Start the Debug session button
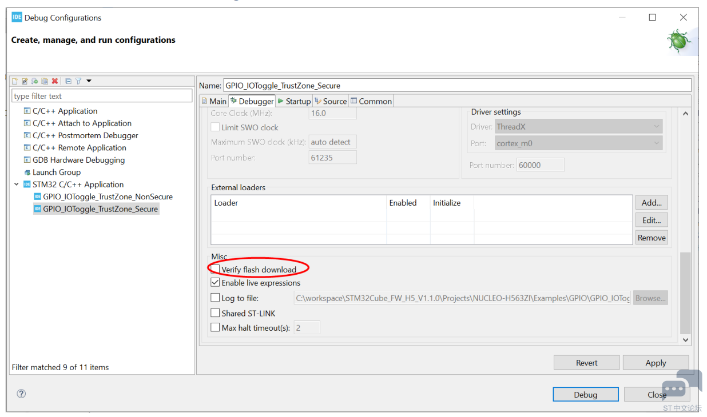This screenshot has height=417, width=707. click(x=586, y=395)
